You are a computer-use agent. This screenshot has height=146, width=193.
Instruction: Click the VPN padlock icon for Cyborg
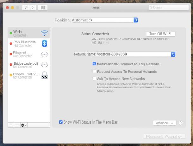(44, 75)
